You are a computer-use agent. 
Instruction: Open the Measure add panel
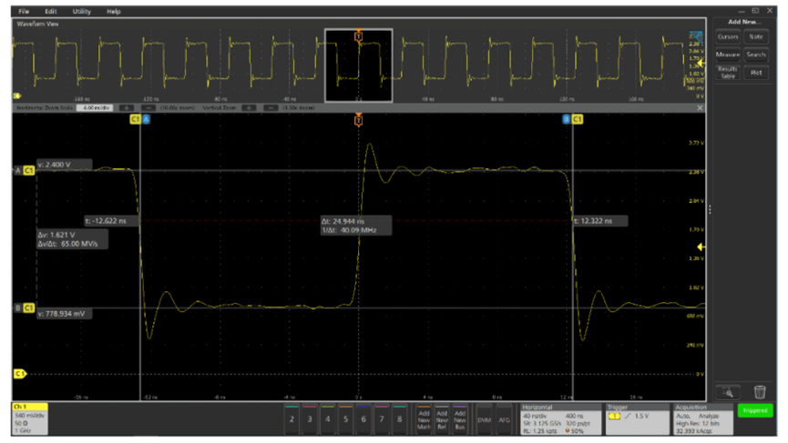point(727,55)
